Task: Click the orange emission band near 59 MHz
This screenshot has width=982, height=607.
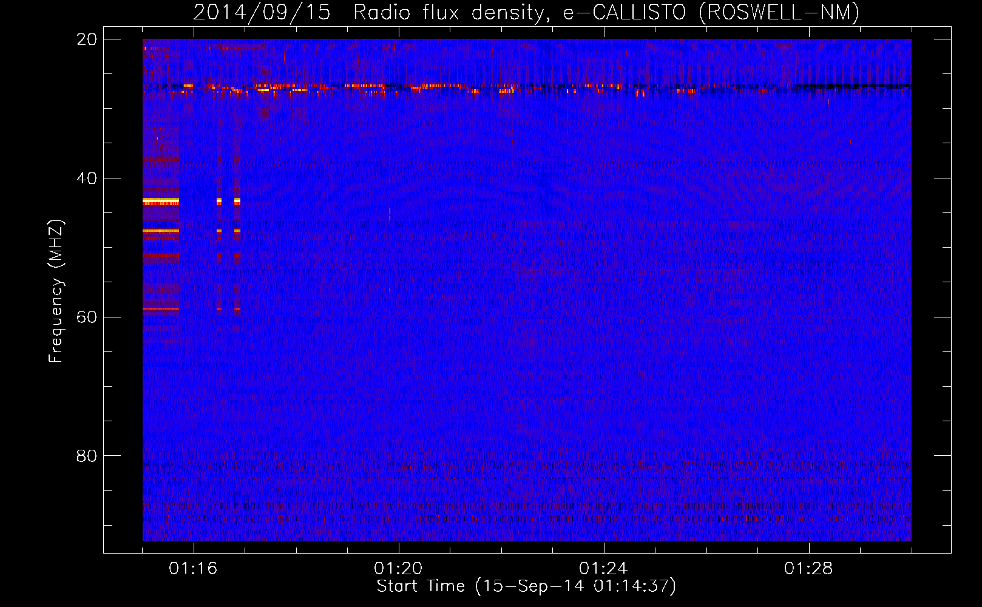Action: (x=161, y=309)
